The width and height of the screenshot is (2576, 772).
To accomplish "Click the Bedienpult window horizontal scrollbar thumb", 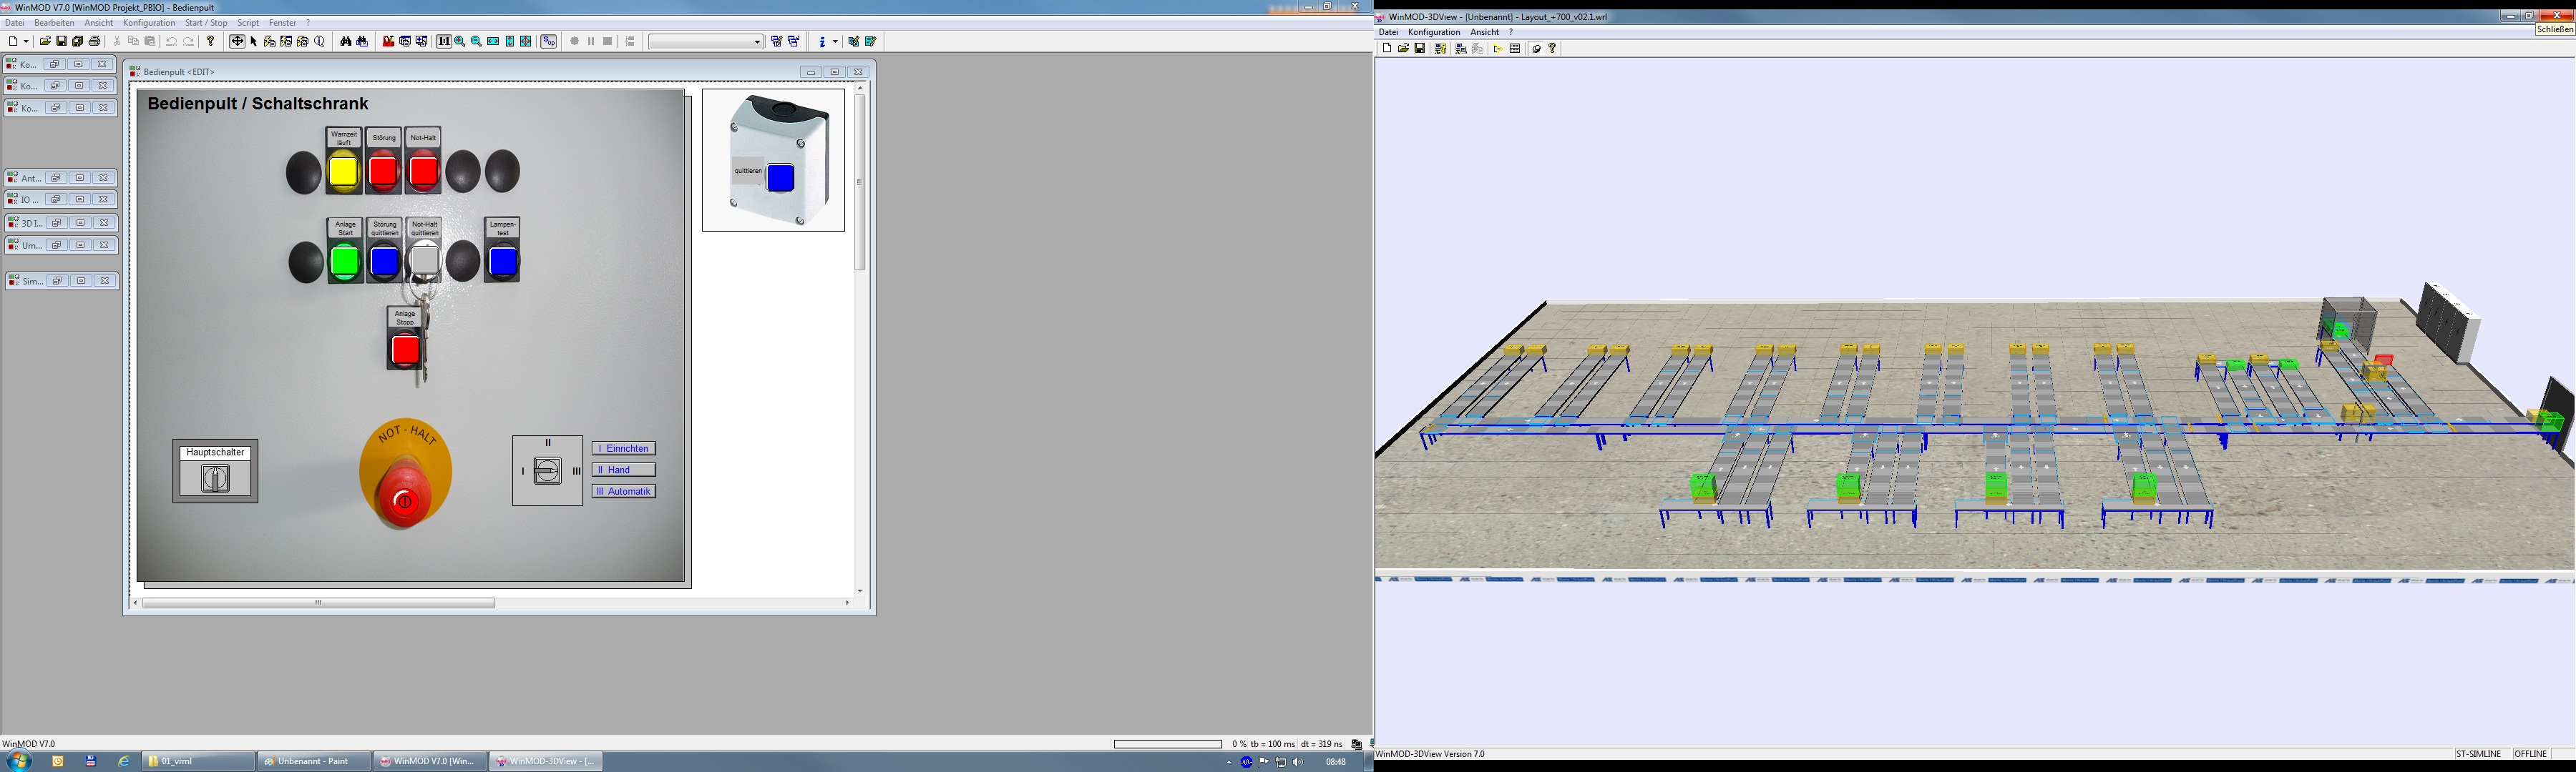I will 319,603.
